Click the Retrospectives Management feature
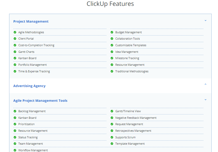Image resolution: width=218 pixels, height=152 pixels. pyautogui.click(x=133, y=131)
